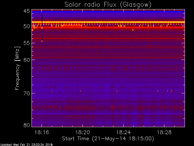Click the bright yellow emission band near 49 MHz

pyautogui.click(x=108, y=22)
